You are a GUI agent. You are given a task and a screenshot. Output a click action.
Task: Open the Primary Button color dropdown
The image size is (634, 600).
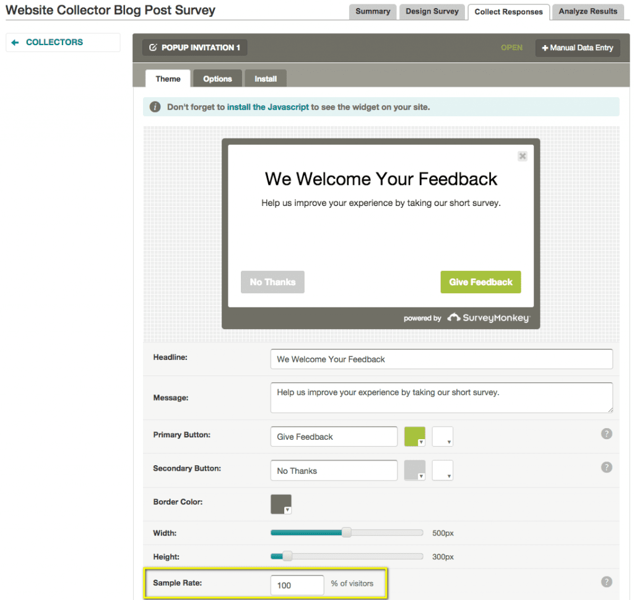421,440
